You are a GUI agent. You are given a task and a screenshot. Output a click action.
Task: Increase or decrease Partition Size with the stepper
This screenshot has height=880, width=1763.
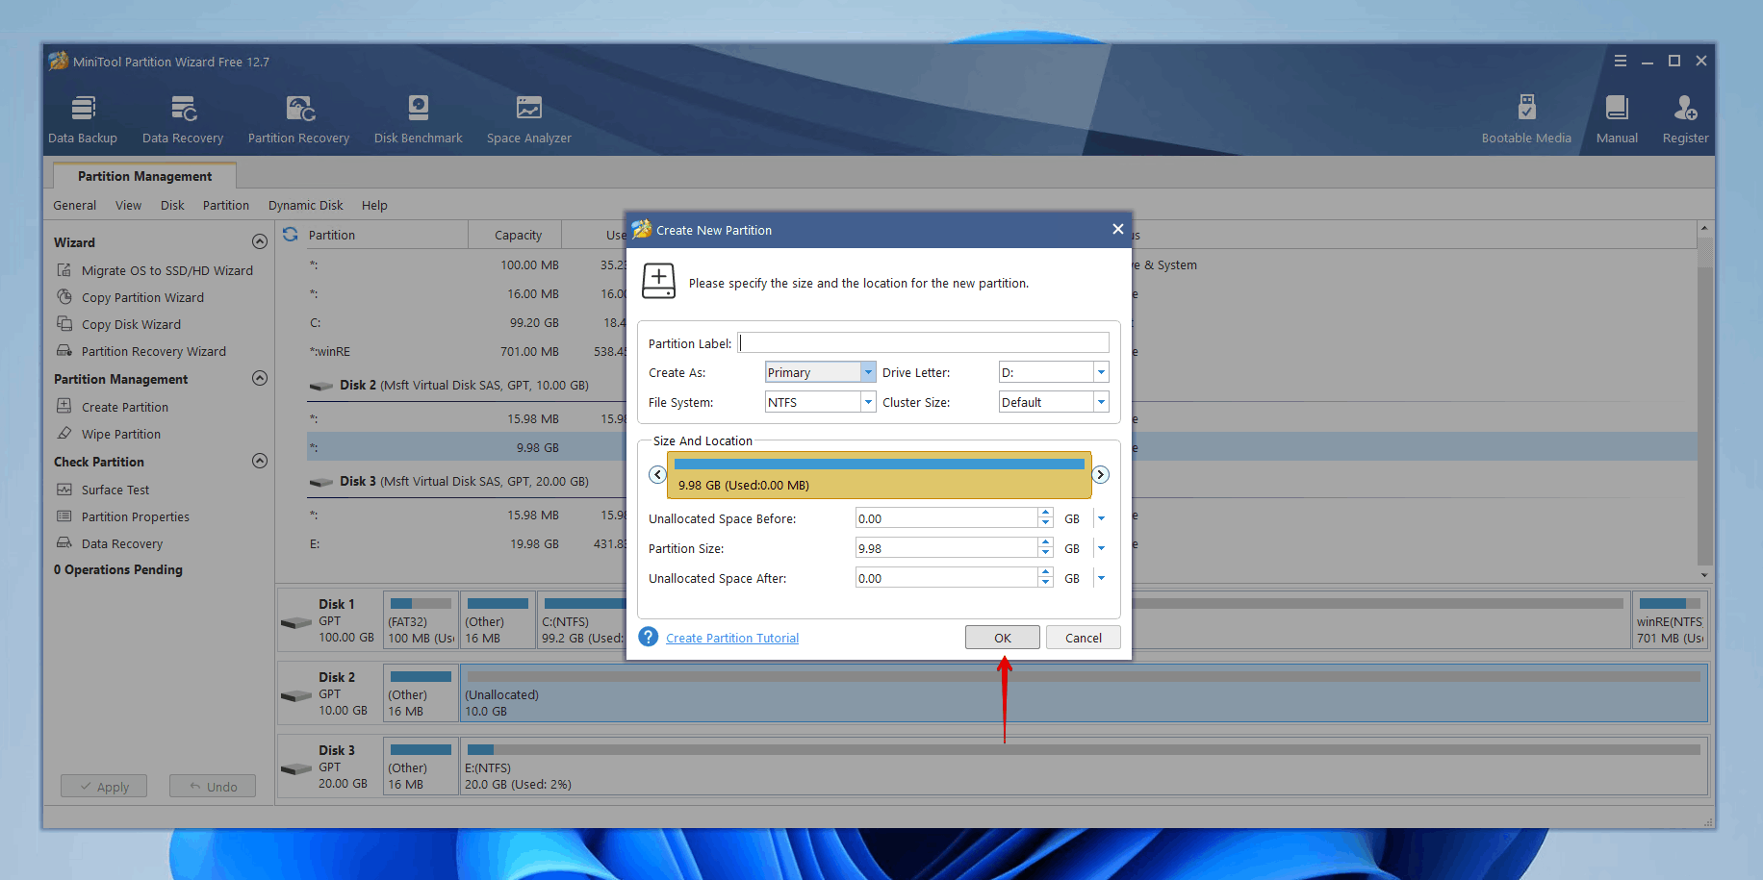point(1046,548)
